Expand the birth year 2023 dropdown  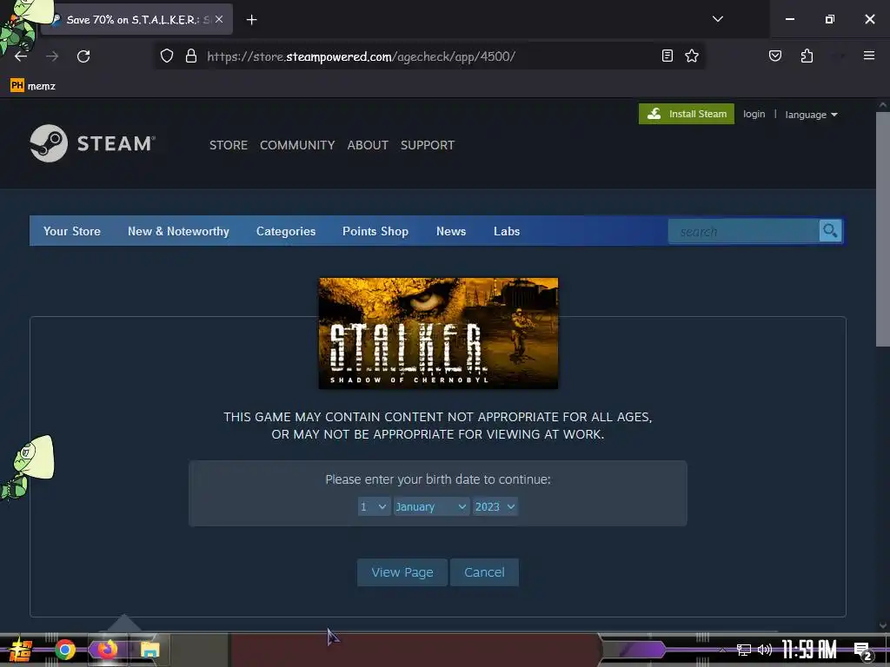tap(495, 506)
